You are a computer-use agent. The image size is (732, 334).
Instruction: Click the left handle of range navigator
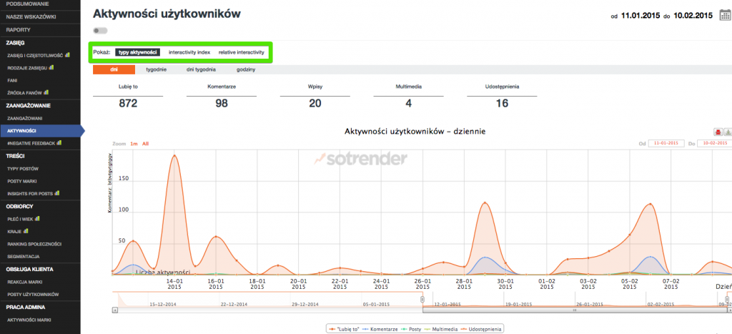tap(422, 300)
